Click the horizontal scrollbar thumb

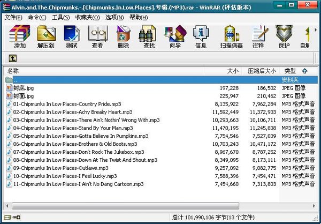(x=125, y=206)
